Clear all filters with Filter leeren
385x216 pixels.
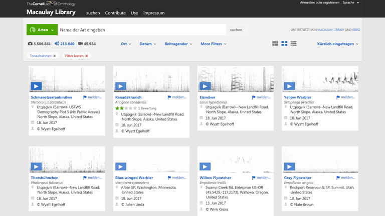click(76, 56)
